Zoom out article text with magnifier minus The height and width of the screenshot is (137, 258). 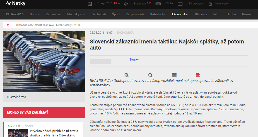pos(150,75)
